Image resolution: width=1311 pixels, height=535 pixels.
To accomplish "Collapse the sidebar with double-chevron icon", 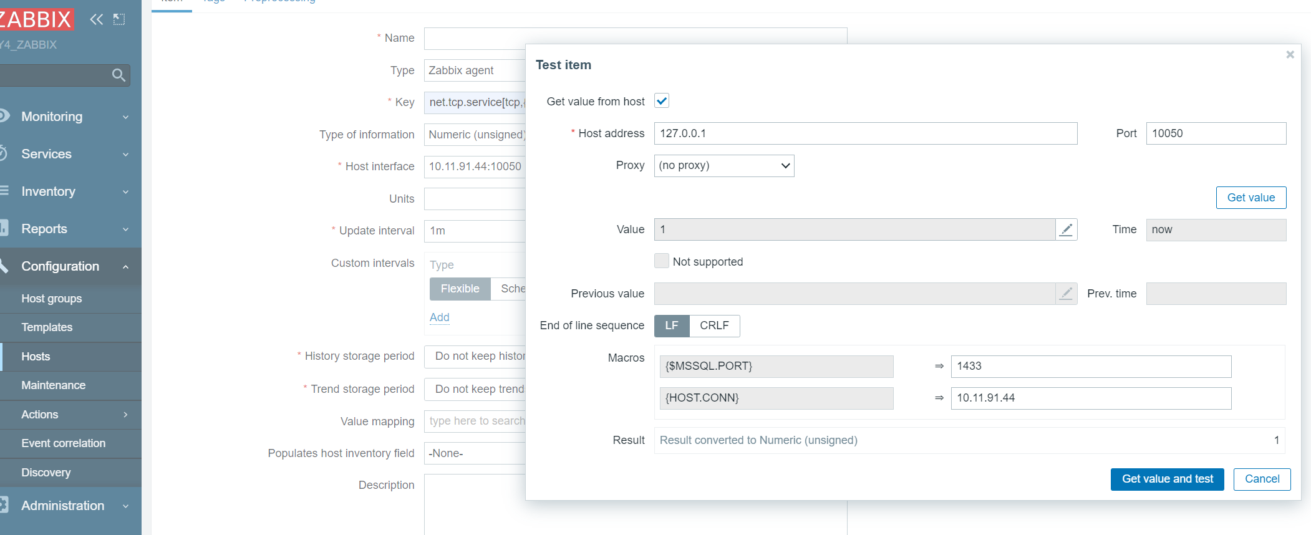I will [96, 19].
